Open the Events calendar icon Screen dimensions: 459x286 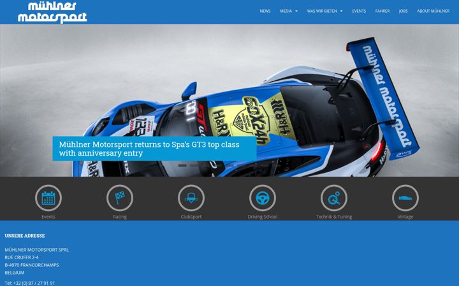48,198
